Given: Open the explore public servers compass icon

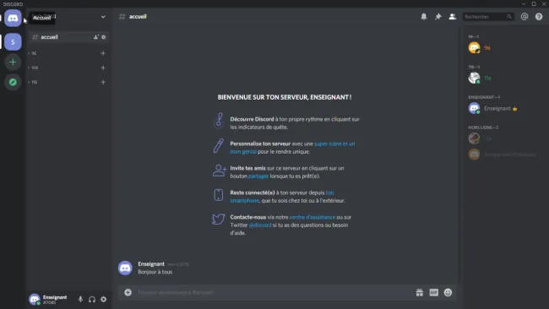Looking at the screenshot, I should pos(13,82).
